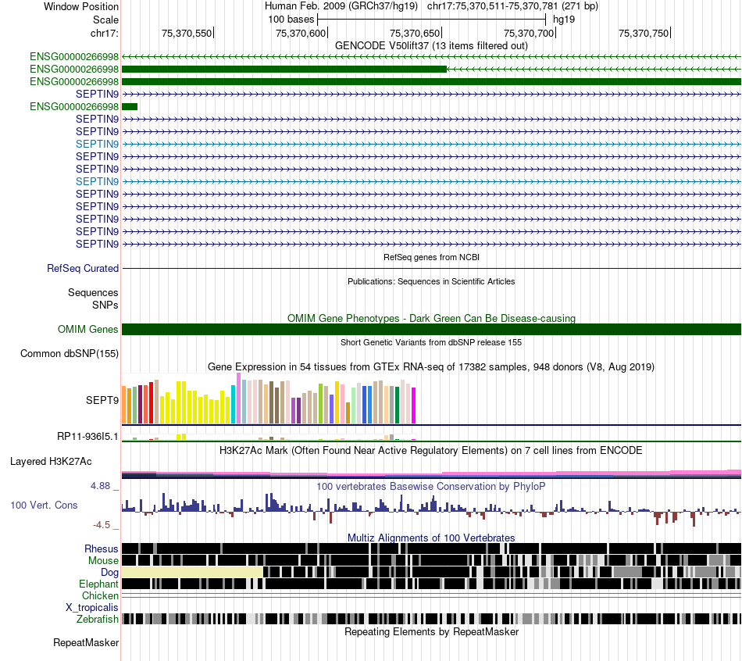Click the -4.5 lower axis value
The height and width of the screenshot is (661, 742).
[102, 524]
